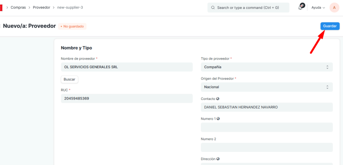
Task: Click the globe icon beside Contacto label
Action: 218,99
